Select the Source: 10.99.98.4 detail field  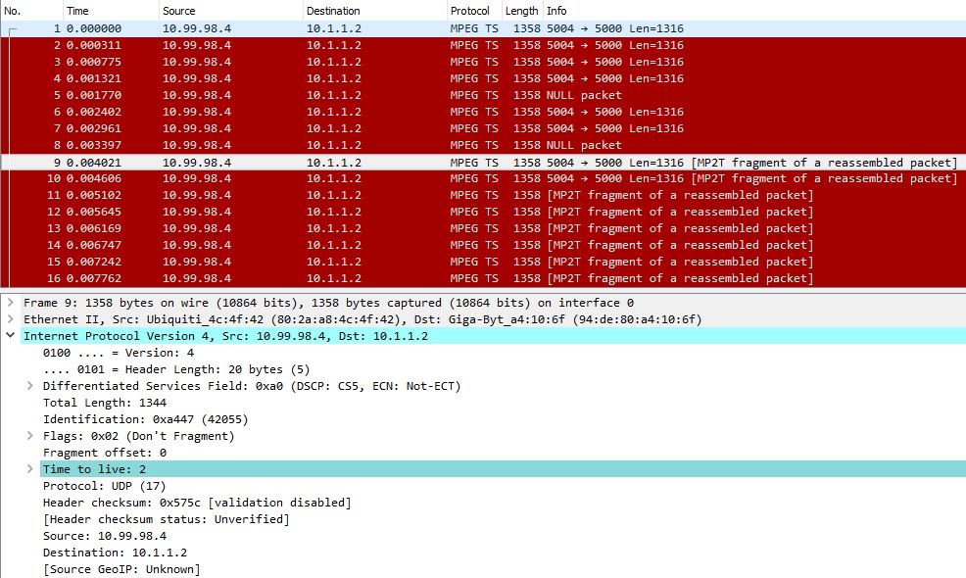tap(105, 536)
